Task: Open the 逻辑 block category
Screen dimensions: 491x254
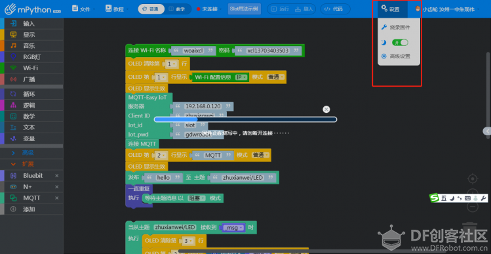Action: 31,106
